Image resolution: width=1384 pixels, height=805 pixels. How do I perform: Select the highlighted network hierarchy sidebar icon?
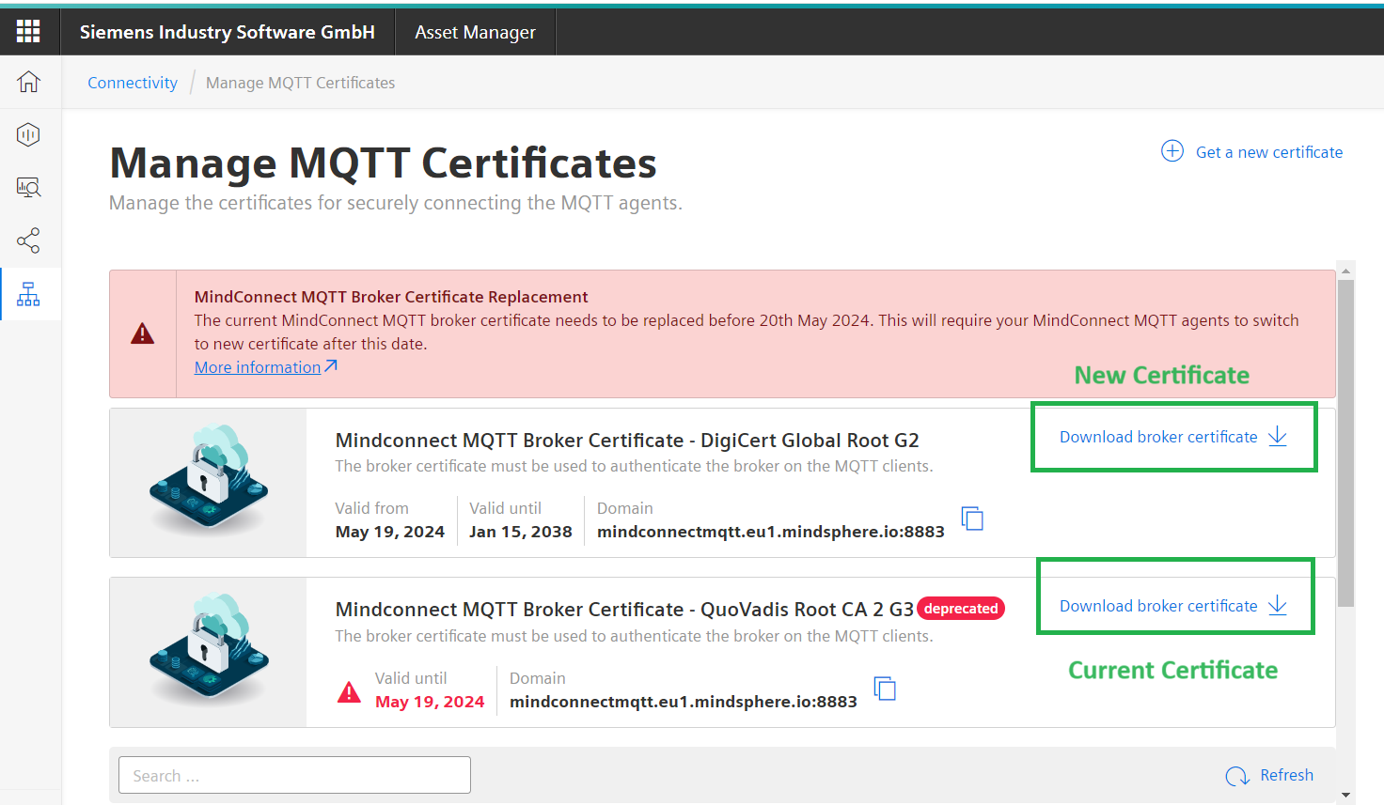[x=28, y=293]
